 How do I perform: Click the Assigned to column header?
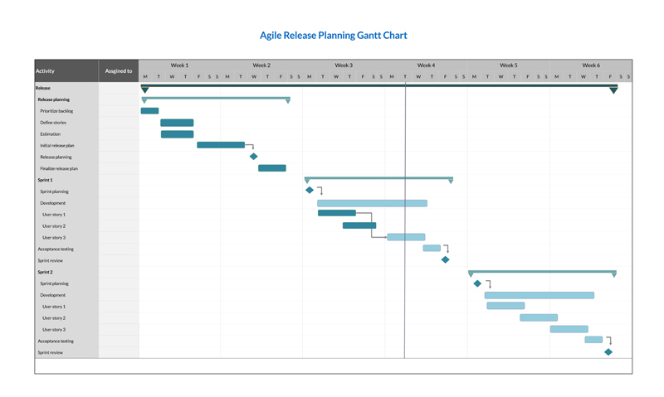pos(118,71)
